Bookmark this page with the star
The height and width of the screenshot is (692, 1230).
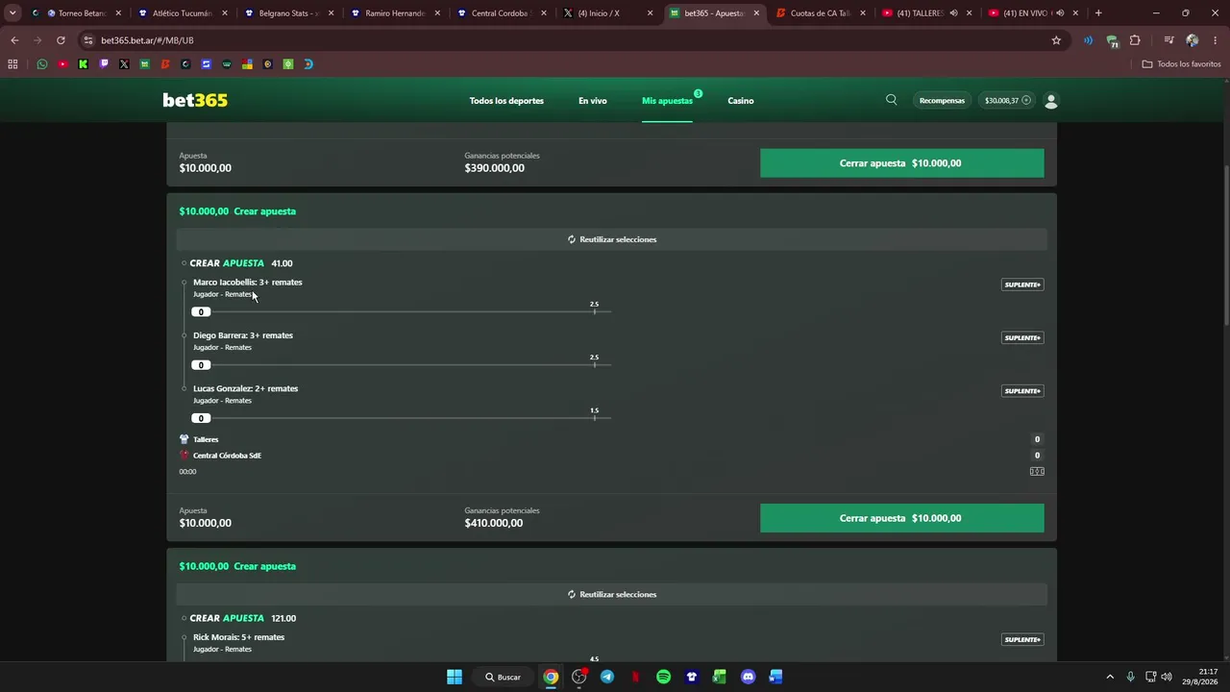(1056, 40)
